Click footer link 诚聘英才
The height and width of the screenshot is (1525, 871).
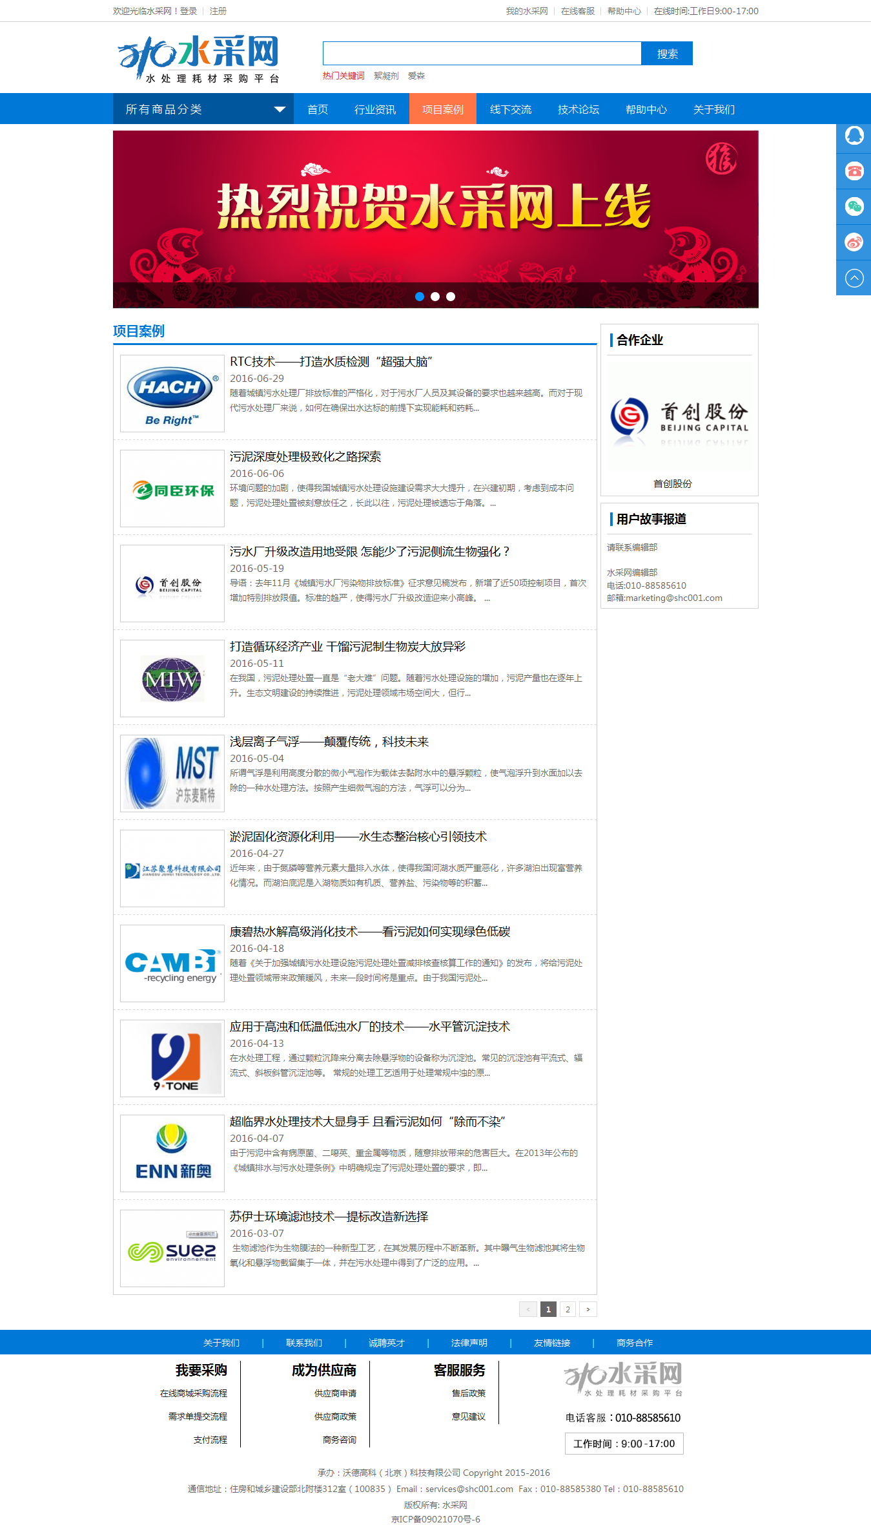point(387,1343)
